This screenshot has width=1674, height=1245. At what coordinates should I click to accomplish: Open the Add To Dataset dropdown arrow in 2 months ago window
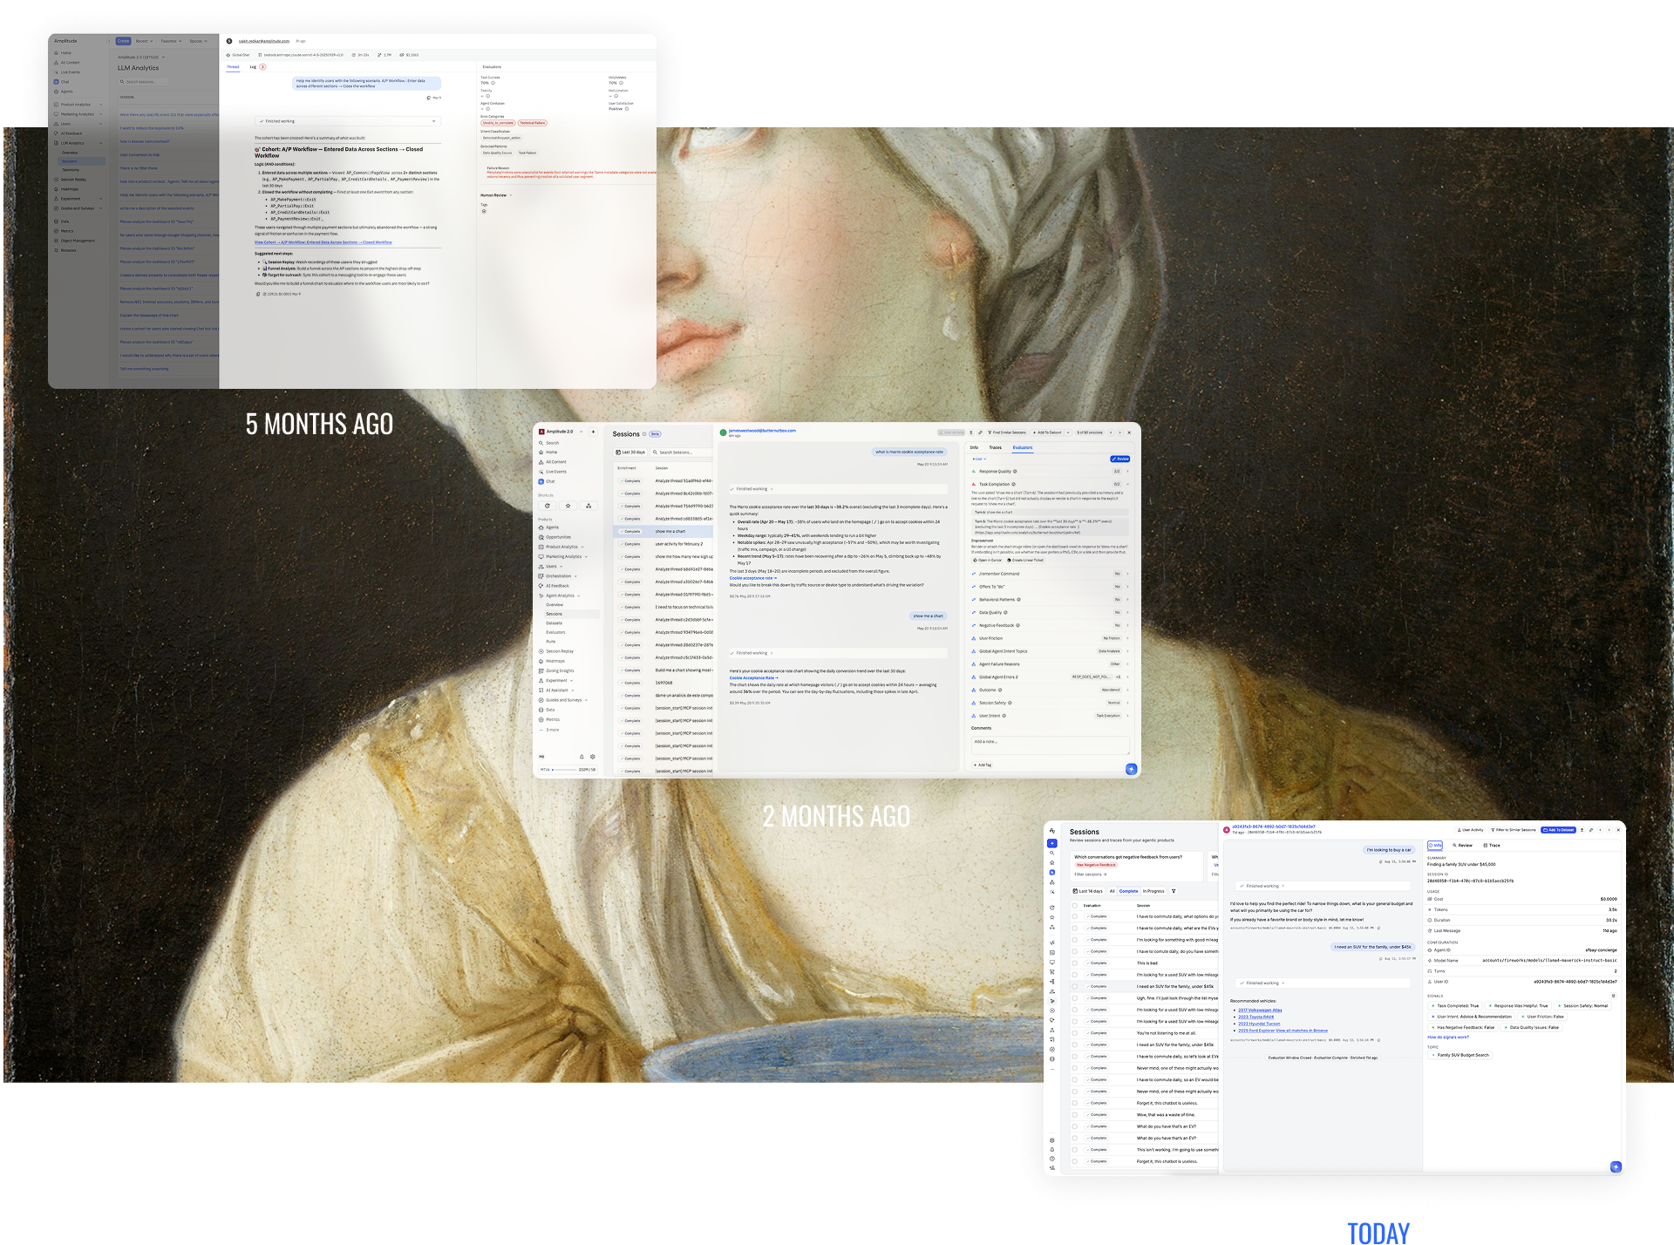(x=1068, y=432)
